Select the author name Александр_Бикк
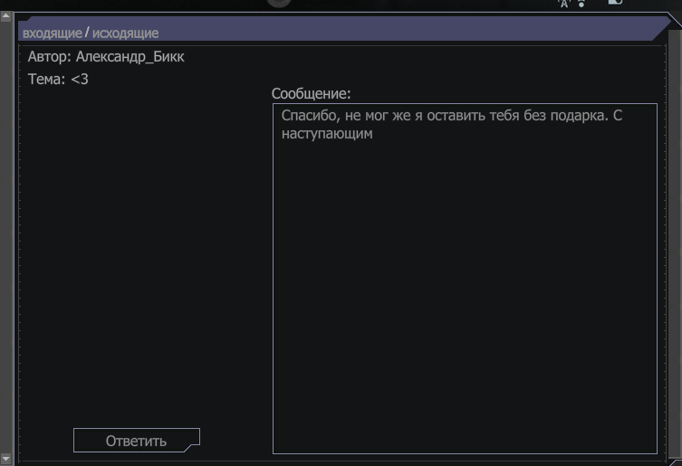 (x=130, y=57)
